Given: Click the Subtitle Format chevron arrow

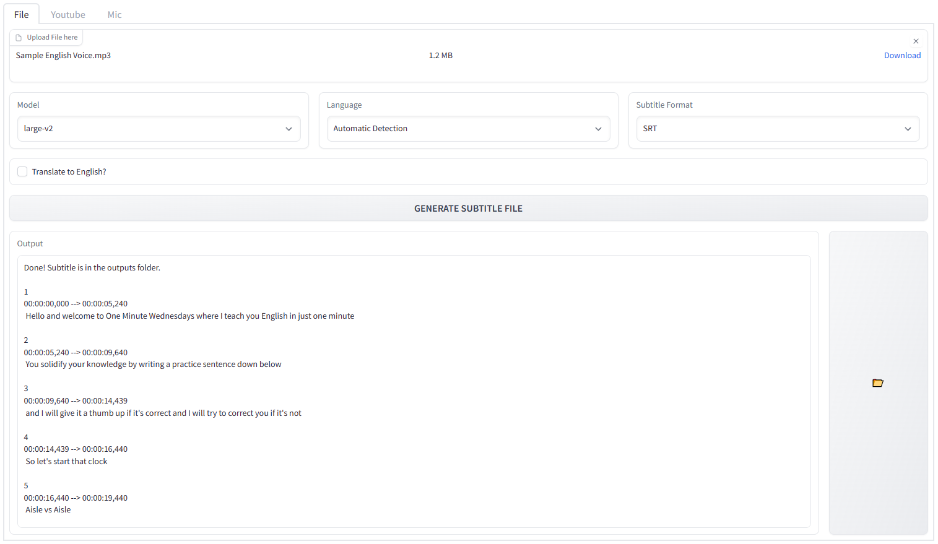Looking at the screenshot, I should 908,129.
